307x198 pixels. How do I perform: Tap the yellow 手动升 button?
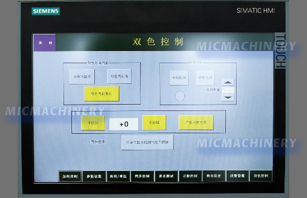[93, 123]
